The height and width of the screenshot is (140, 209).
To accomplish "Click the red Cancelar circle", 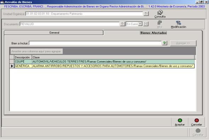I will (x=197, y=121).
